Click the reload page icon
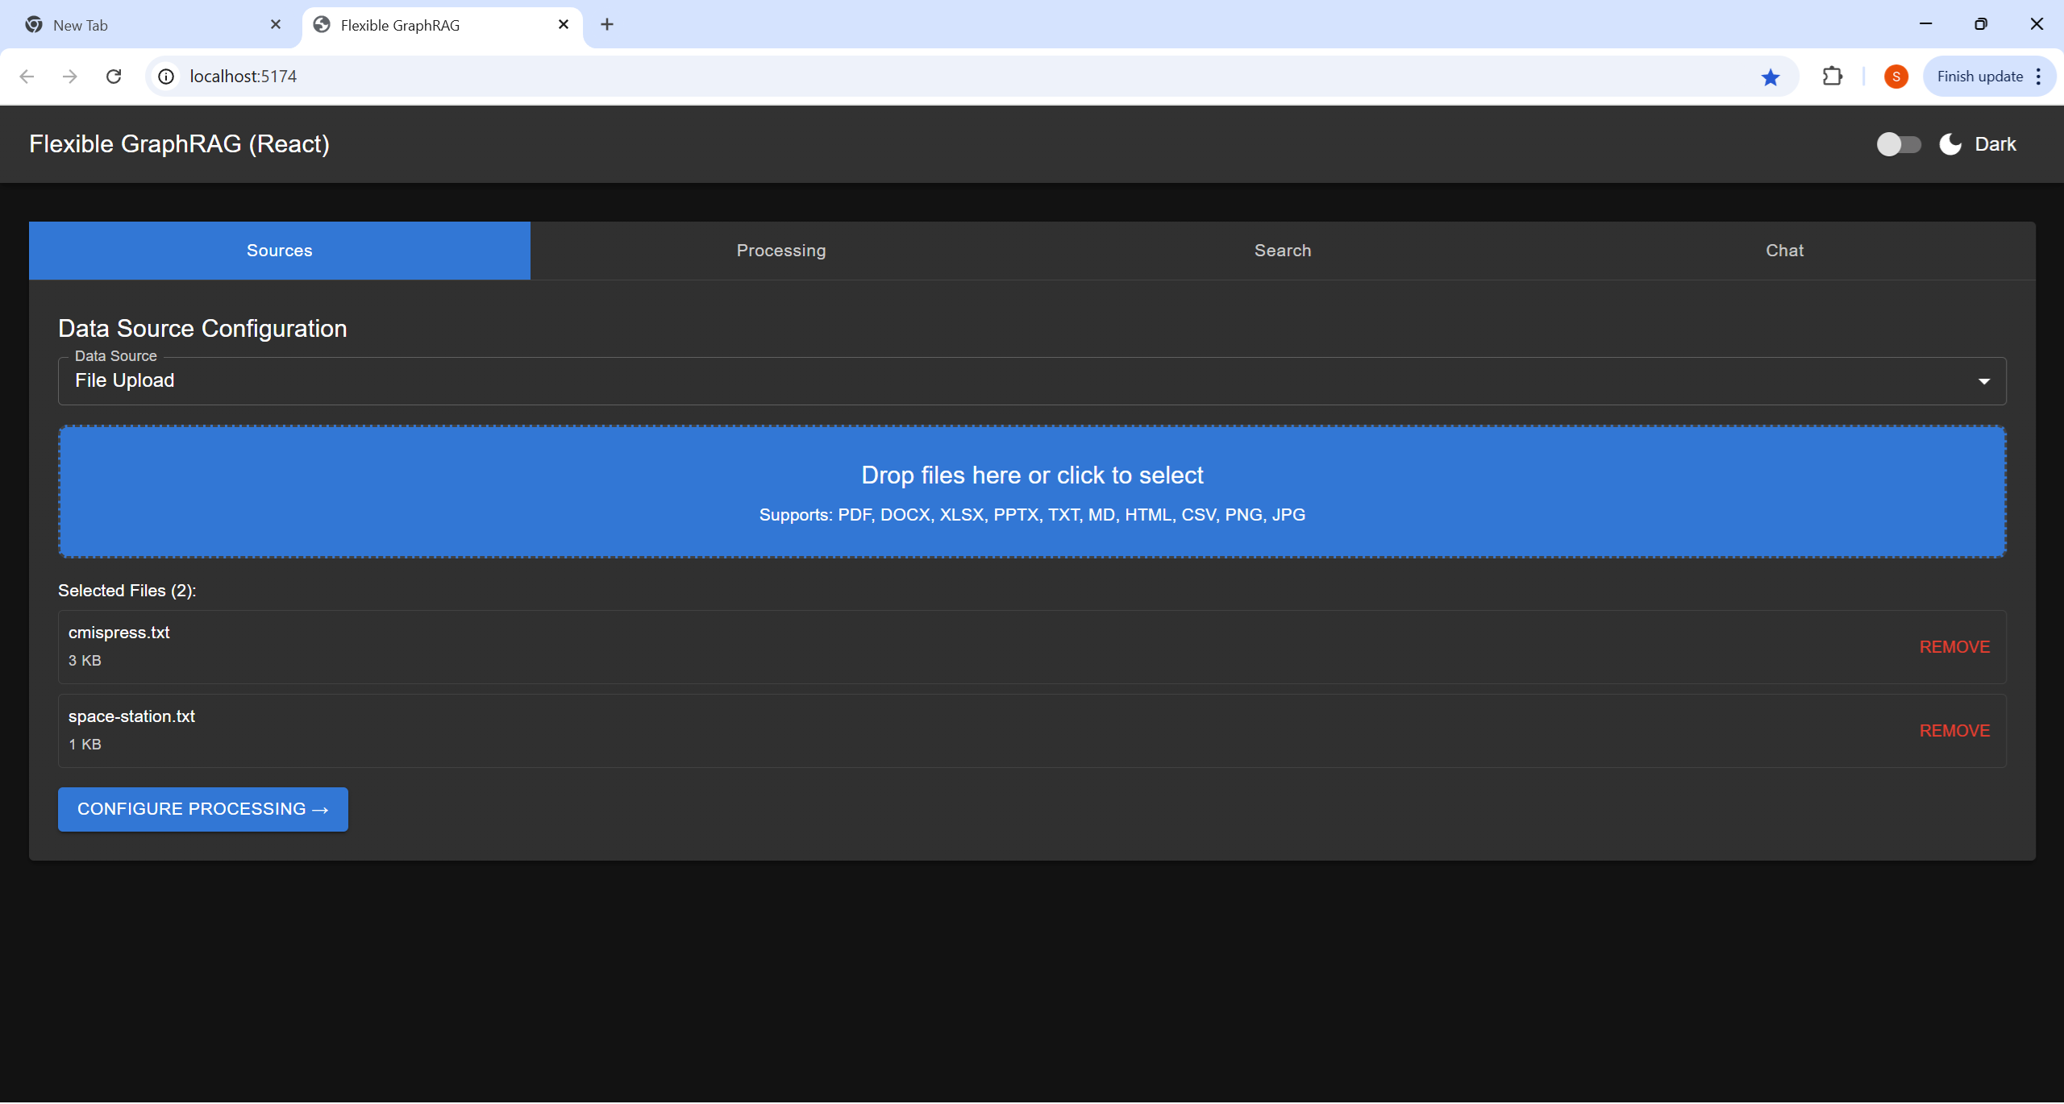The height and width of the screenshot is (1104, 2064). (x=114, y=77)
